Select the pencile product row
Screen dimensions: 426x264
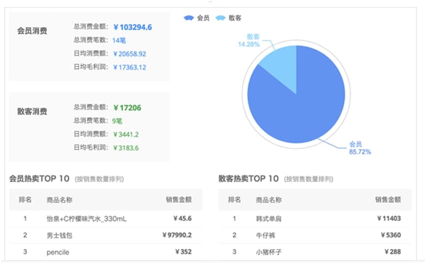point(106,252)
